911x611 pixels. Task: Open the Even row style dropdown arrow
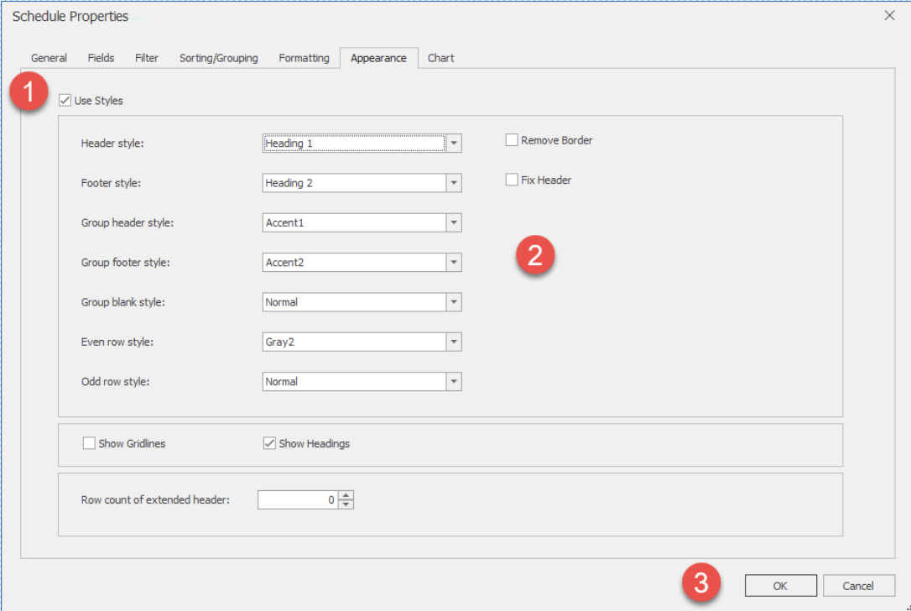click(x=454, y=342)
